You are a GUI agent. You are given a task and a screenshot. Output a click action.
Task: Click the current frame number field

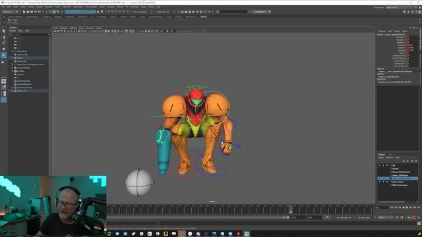coord(382,207)
